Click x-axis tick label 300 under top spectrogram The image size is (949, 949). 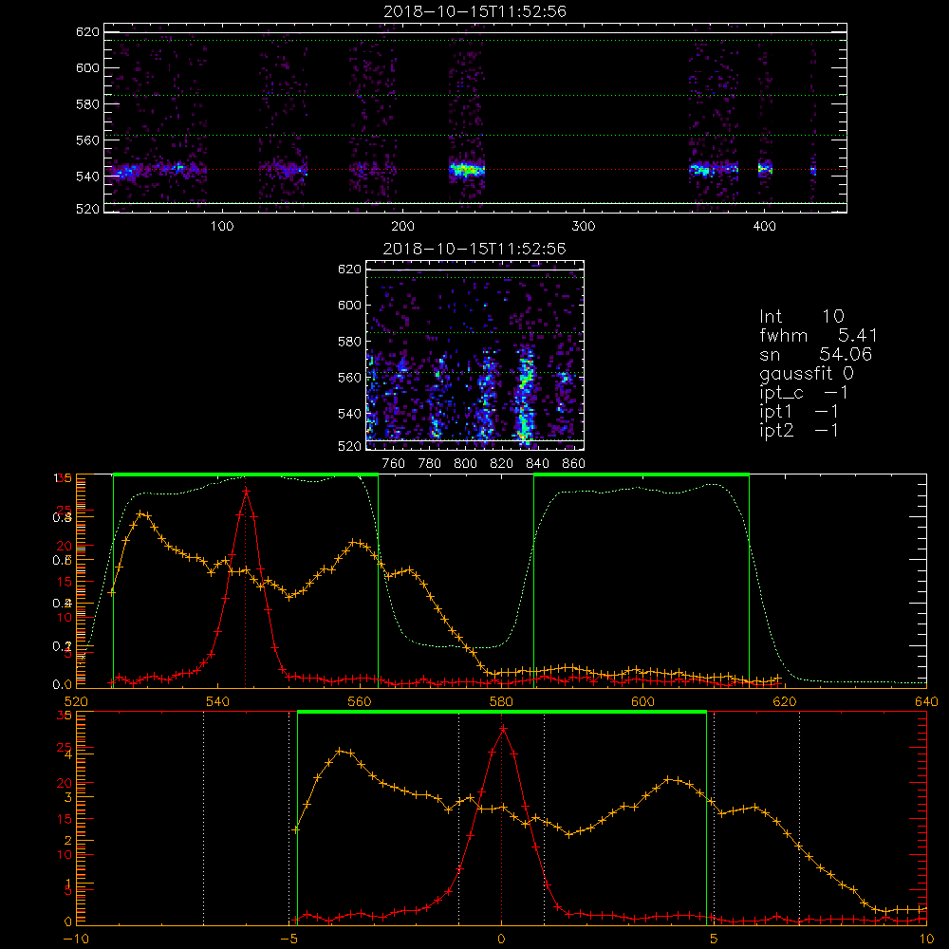pos(584,227)
